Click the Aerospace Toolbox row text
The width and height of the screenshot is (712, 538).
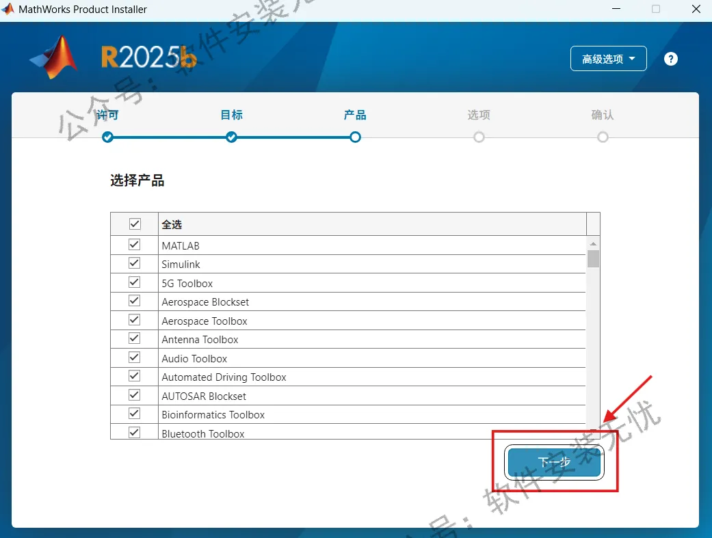205,321
